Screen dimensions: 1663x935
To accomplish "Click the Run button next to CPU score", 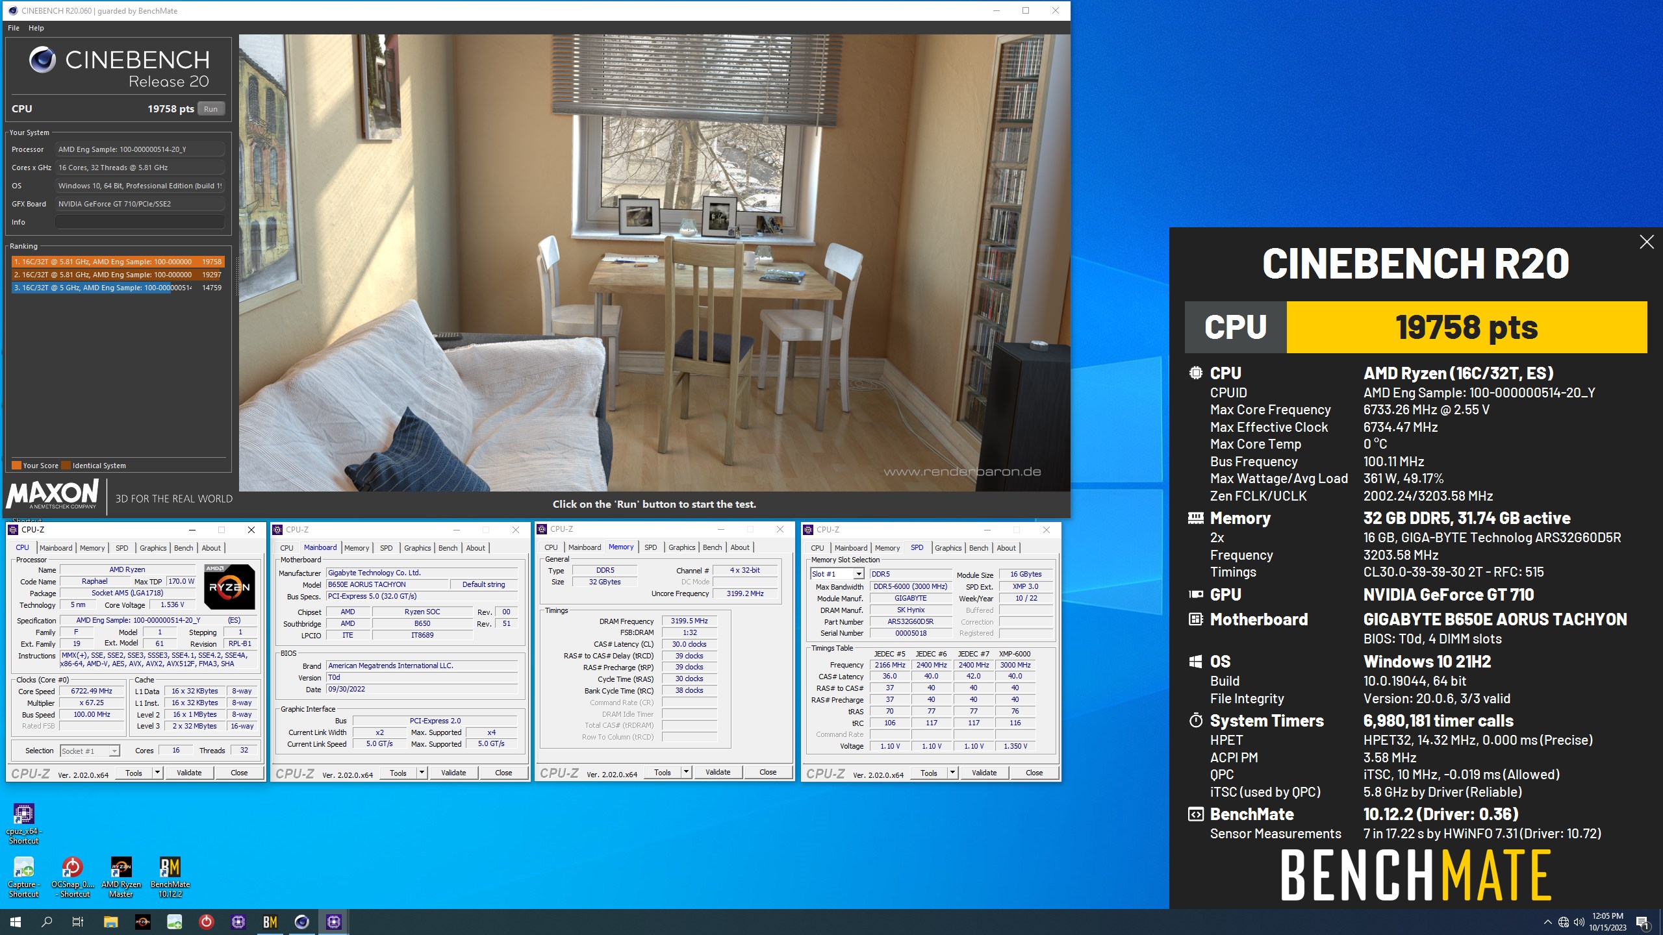I will [x=210, y=109].
